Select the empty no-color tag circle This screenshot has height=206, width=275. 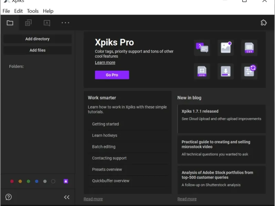point(53,181)
